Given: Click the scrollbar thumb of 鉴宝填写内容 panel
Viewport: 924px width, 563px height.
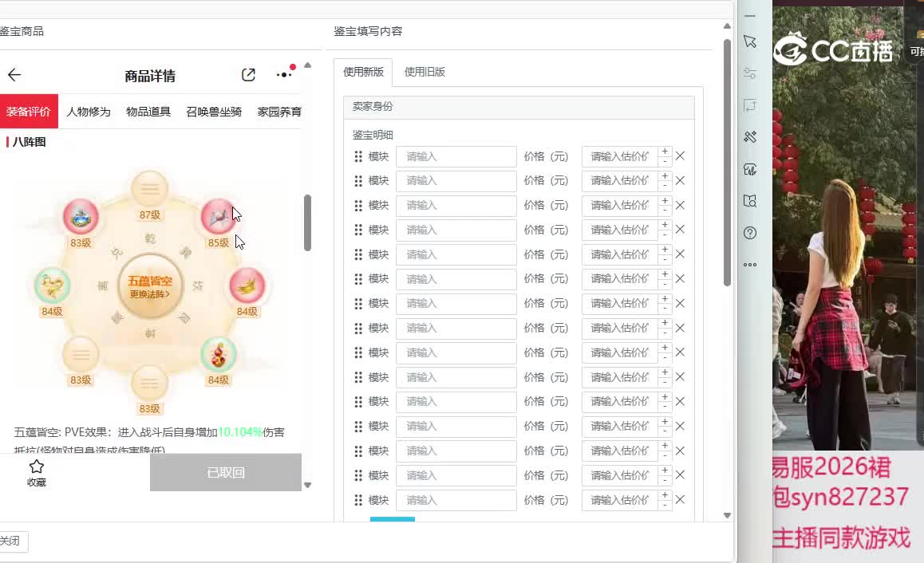Looking at the screenshot, I should [x=727, y=163].
